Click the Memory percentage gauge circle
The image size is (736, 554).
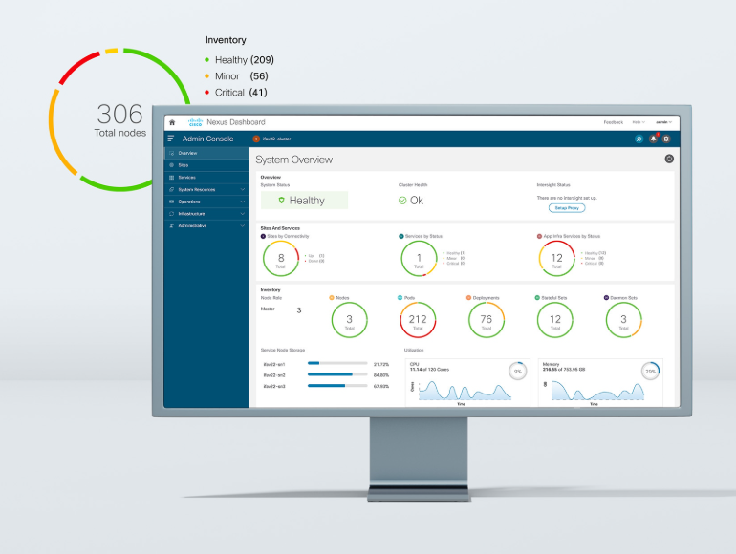tap(651, 371)
